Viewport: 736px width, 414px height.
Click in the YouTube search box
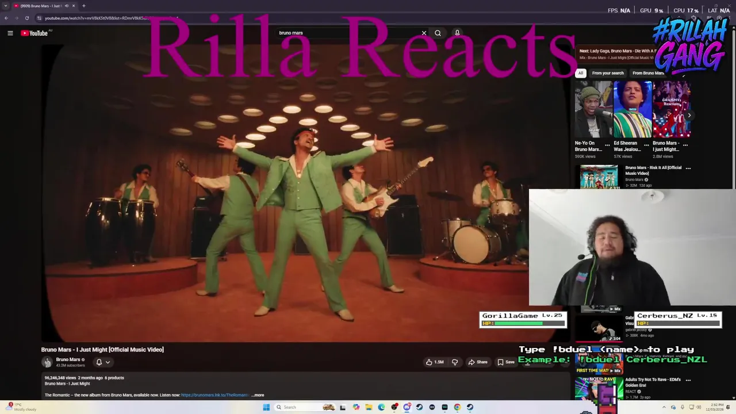click(348, 33)
